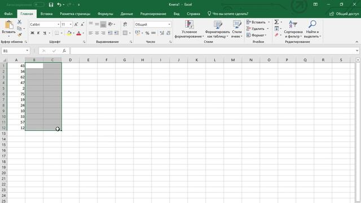Open the Calibri font name dropdown
The height and width of the screenshot is (203, 361).
click(59, 24)
